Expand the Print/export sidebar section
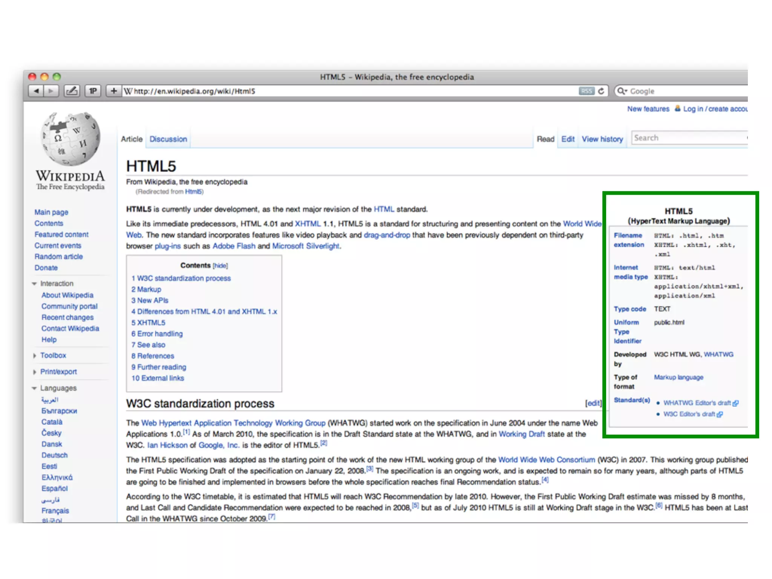This screenshot has width=772, height=579. pyautogui.click(x=34, y=372)
